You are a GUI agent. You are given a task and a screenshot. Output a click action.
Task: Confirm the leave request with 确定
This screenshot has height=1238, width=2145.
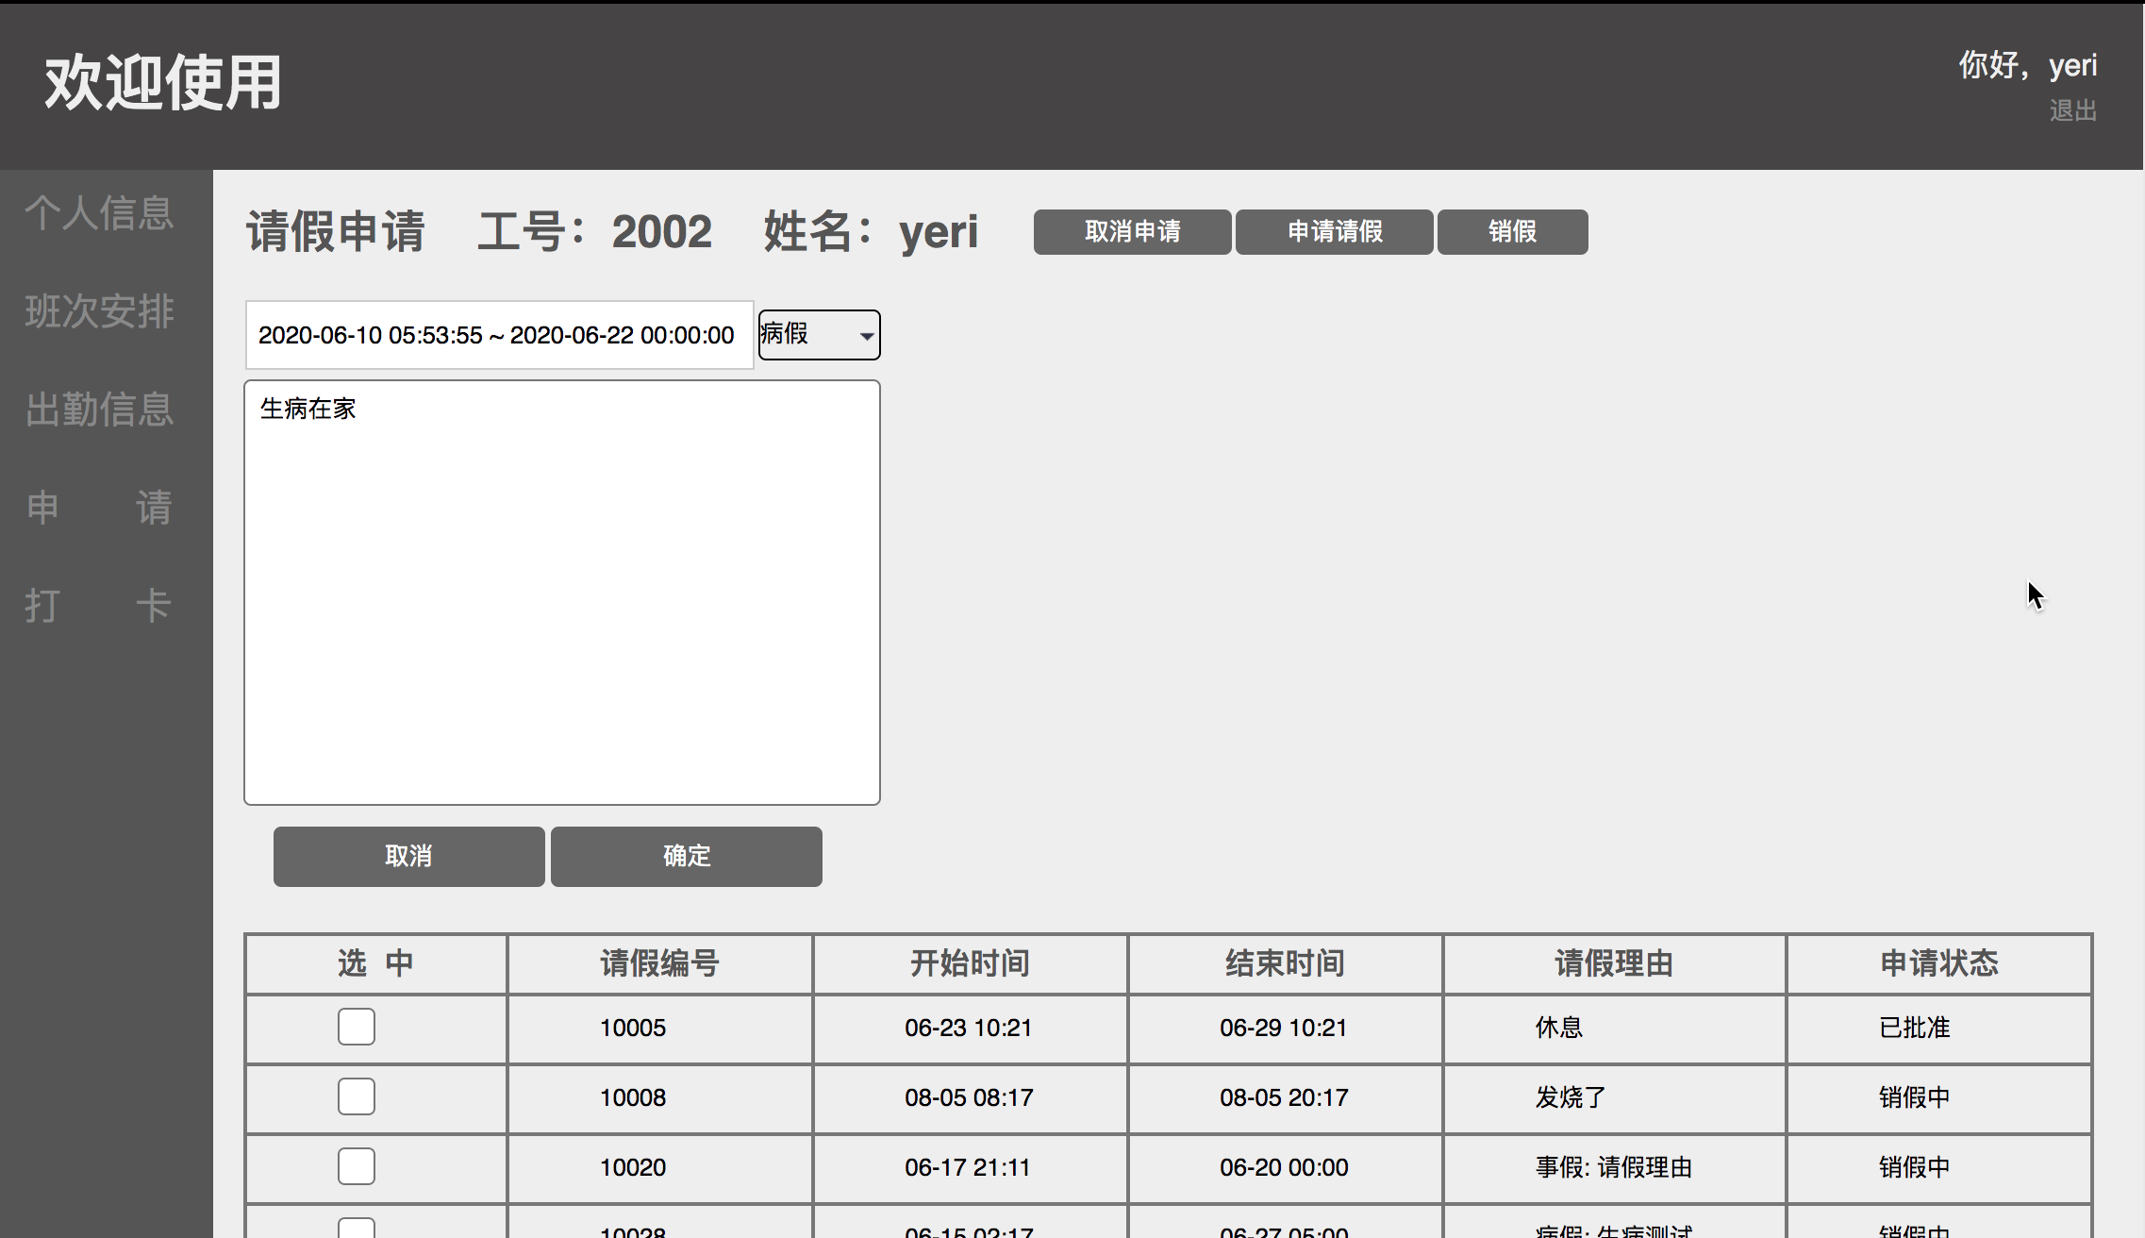(x=686, y=857)
